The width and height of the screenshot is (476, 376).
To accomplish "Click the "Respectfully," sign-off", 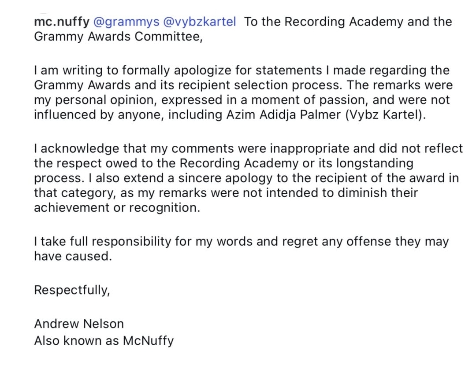I will pyautogui.click(x=72, y=291).
